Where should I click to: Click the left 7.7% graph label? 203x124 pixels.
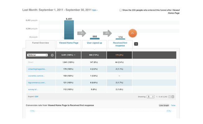(x=32, y=111)
